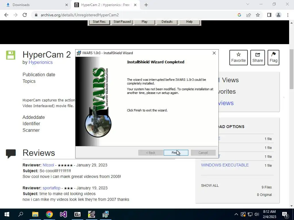Click the Addeddate metadata label
This screenshot has width=294, height=220.
click(x=34, y=117)
